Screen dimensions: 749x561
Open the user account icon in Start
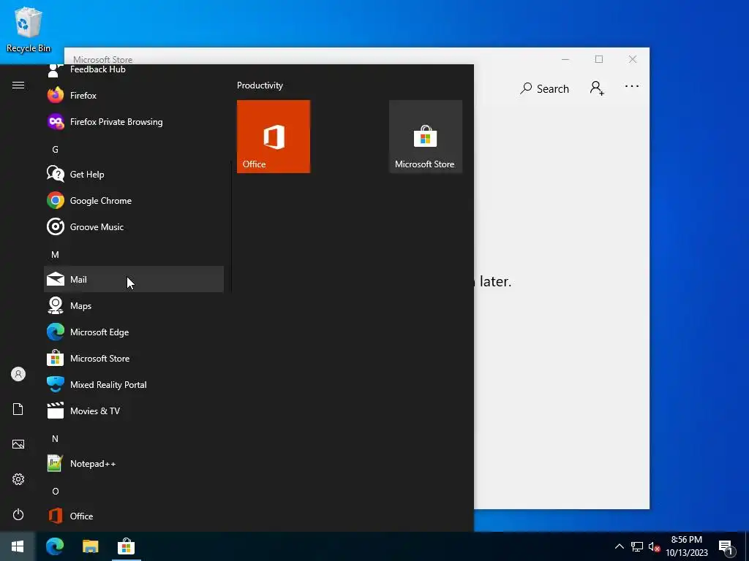point(18,374)
